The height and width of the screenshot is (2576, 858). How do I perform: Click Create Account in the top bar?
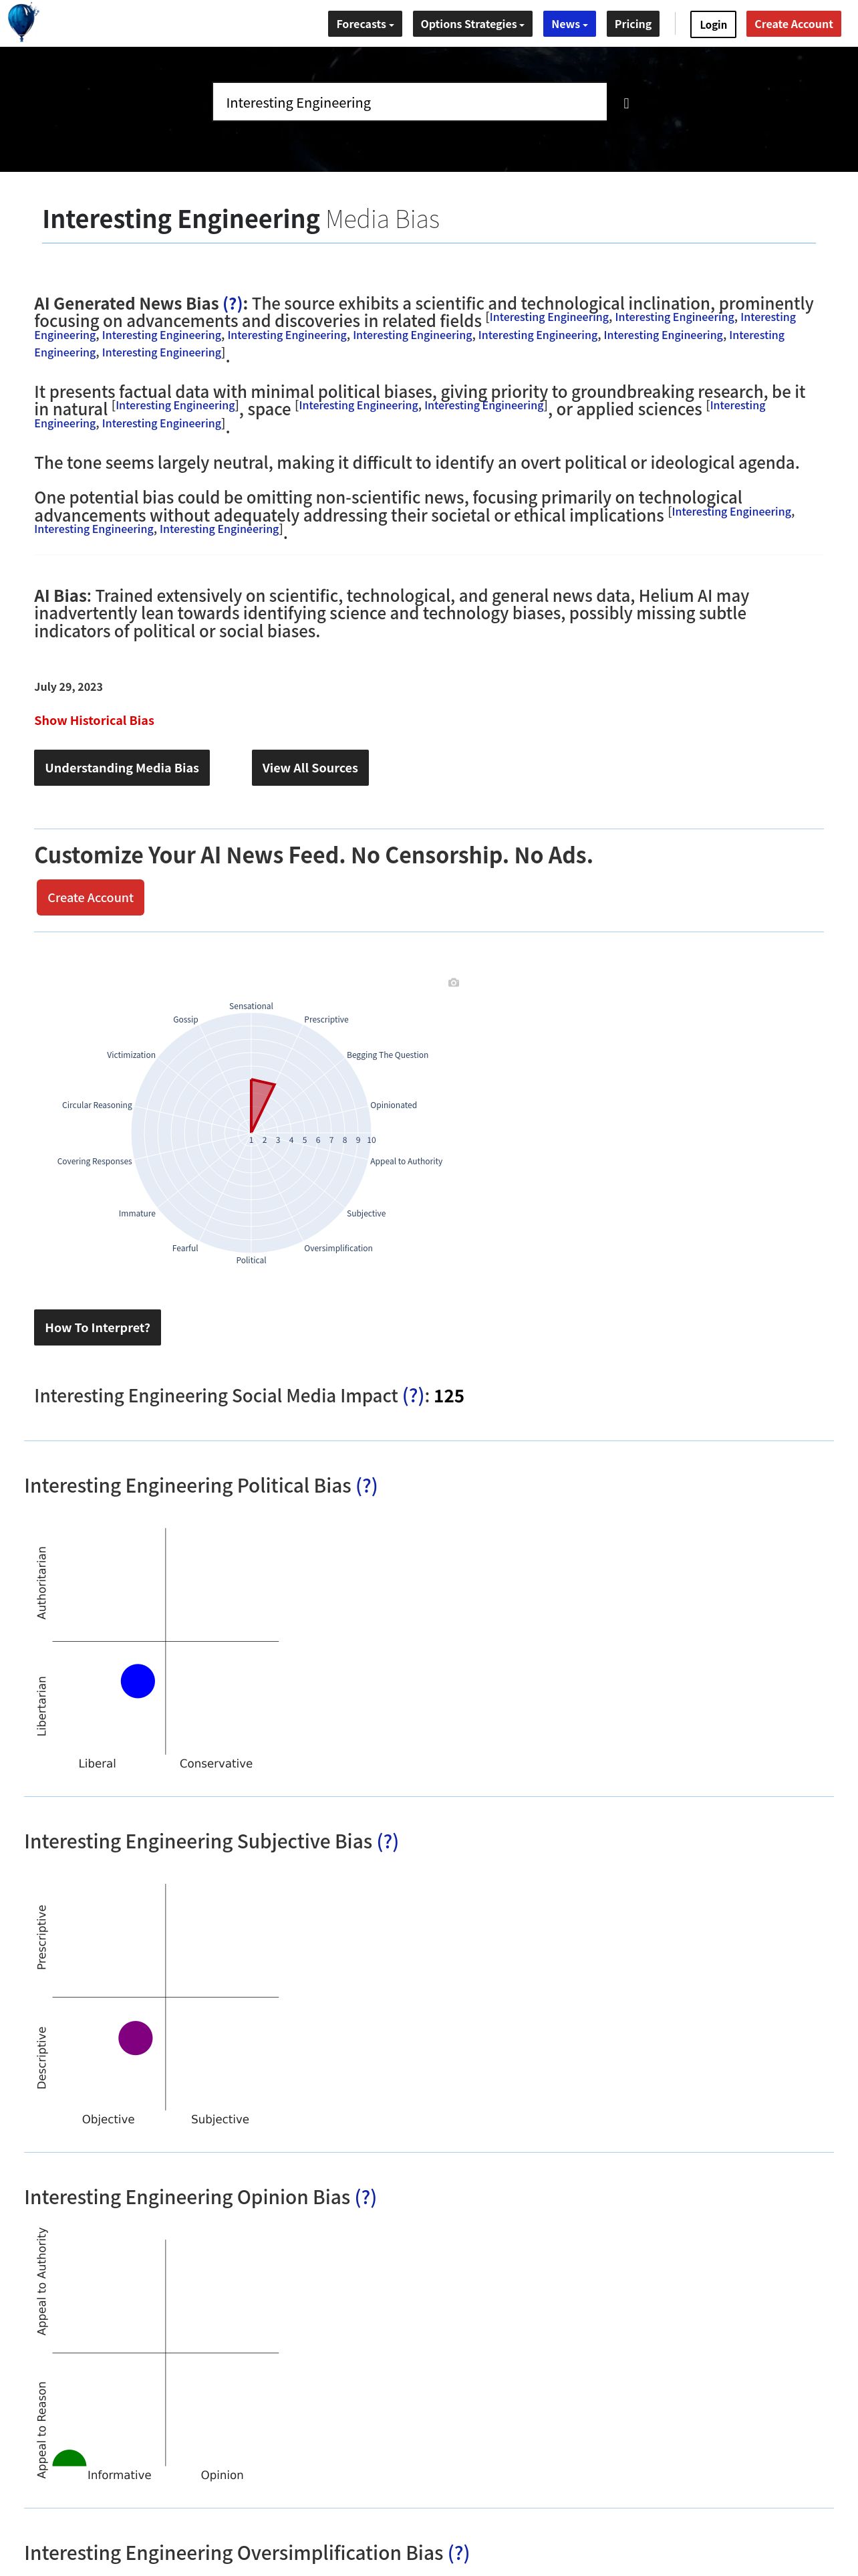click(x=793, y=24)
